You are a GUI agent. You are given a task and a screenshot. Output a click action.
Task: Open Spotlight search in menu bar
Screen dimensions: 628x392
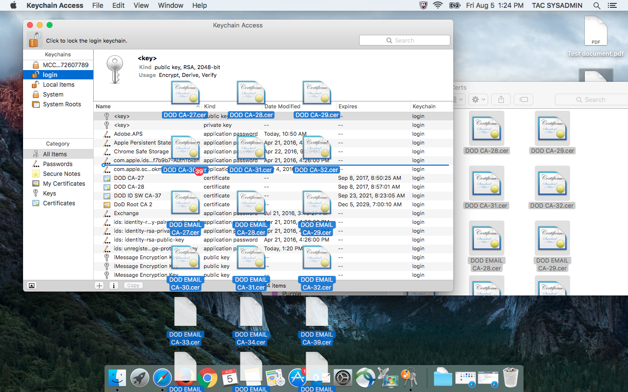[x=597, y=5]
